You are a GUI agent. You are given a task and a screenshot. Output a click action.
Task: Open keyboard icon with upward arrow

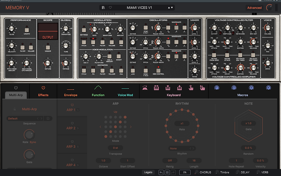pos(179,88)
